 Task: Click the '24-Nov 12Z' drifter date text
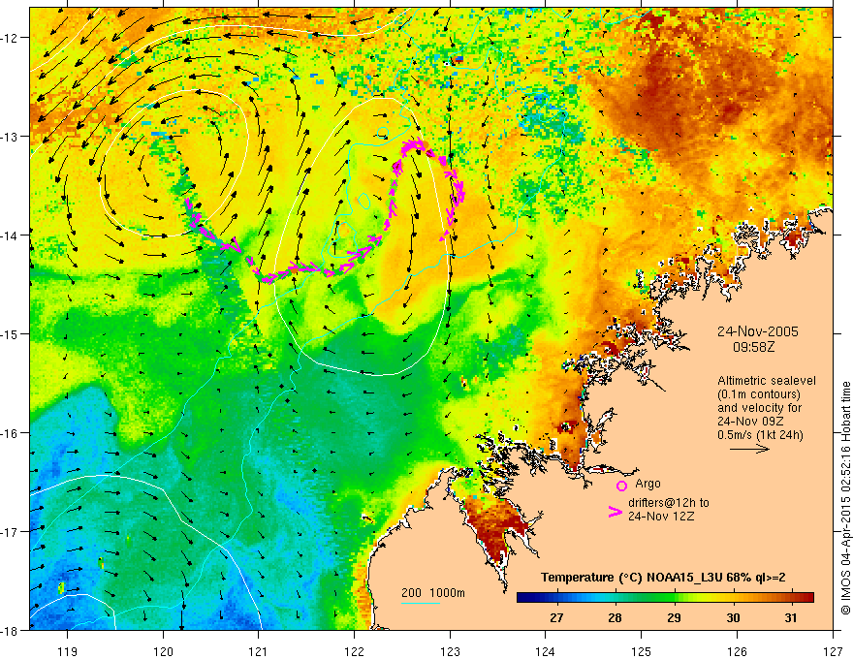tap(661, 517)
